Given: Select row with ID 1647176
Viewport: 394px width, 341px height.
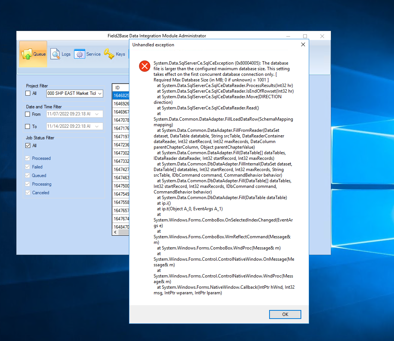Looking at the screenshot, I should point(121,128).
